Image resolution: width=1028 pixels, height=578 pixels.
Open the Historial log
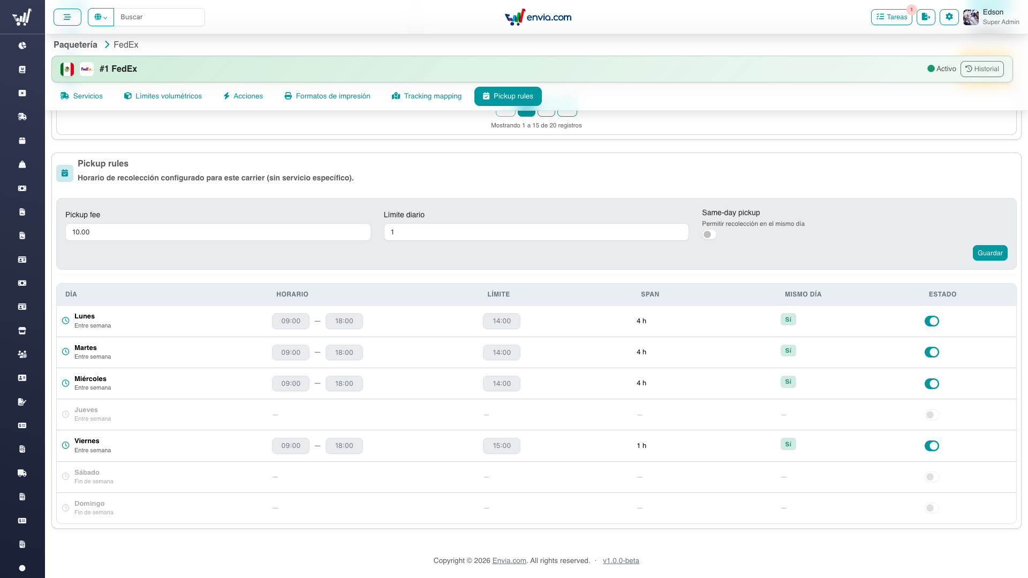(982, 69)
